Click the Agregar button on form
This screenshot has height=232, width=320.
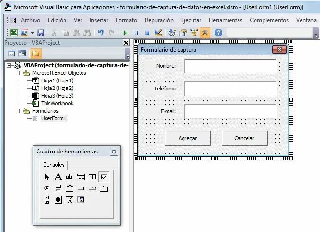point(188,138)
